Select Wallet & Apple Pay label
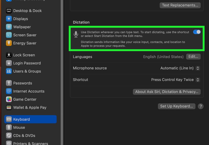This screenshot has height=145, width=209. pos(30,107)
